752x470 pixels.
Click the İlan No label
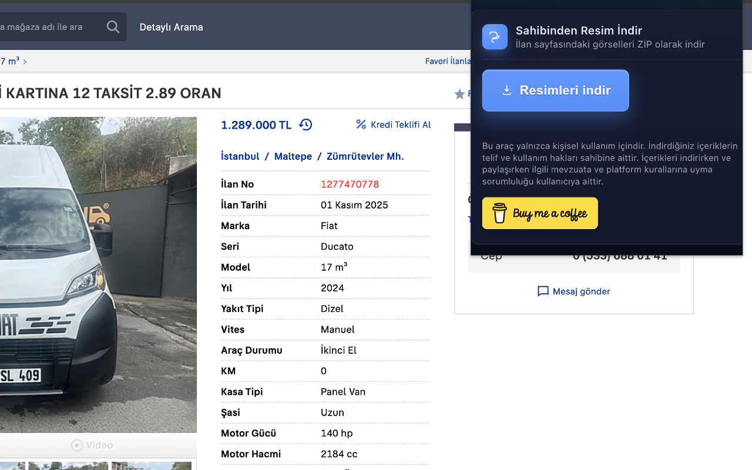coord(237,184)
